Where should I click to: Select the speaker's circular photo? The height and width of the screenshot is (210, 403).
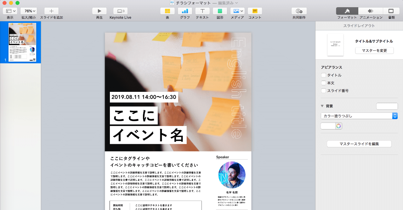[232, 175]
